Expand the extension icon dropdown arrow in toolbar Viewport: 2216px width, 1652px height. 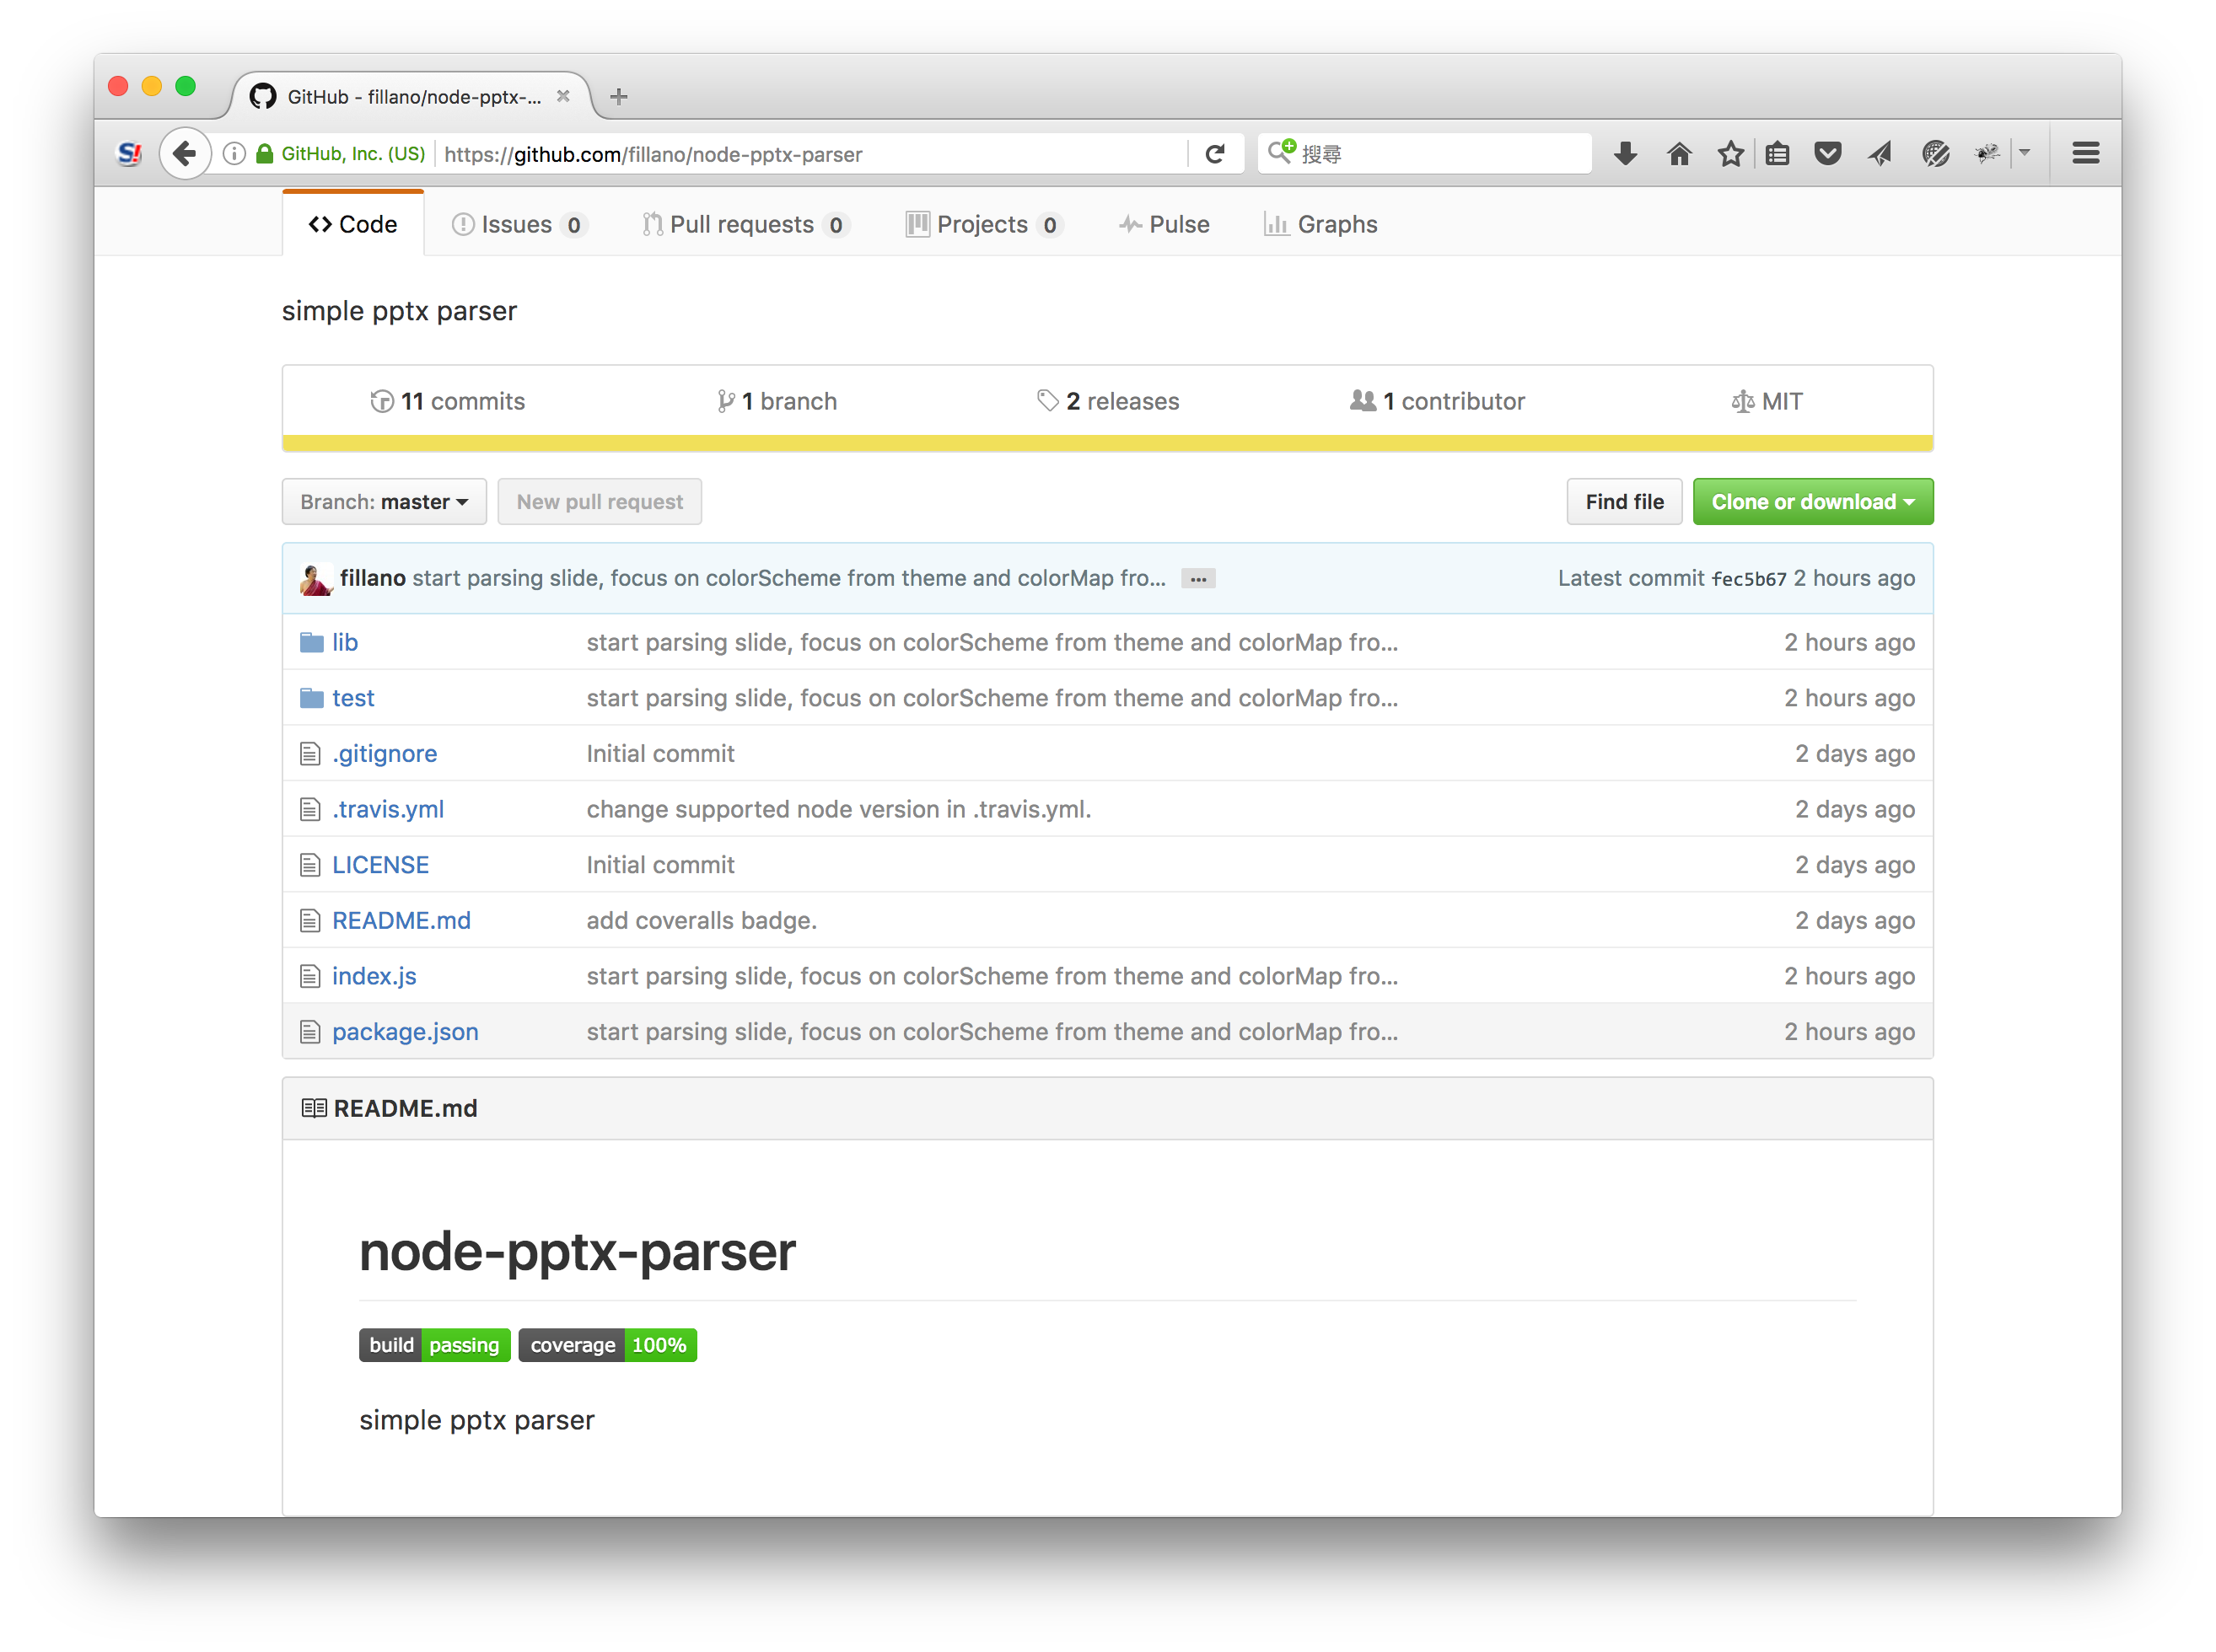(x=2024, y=153)
